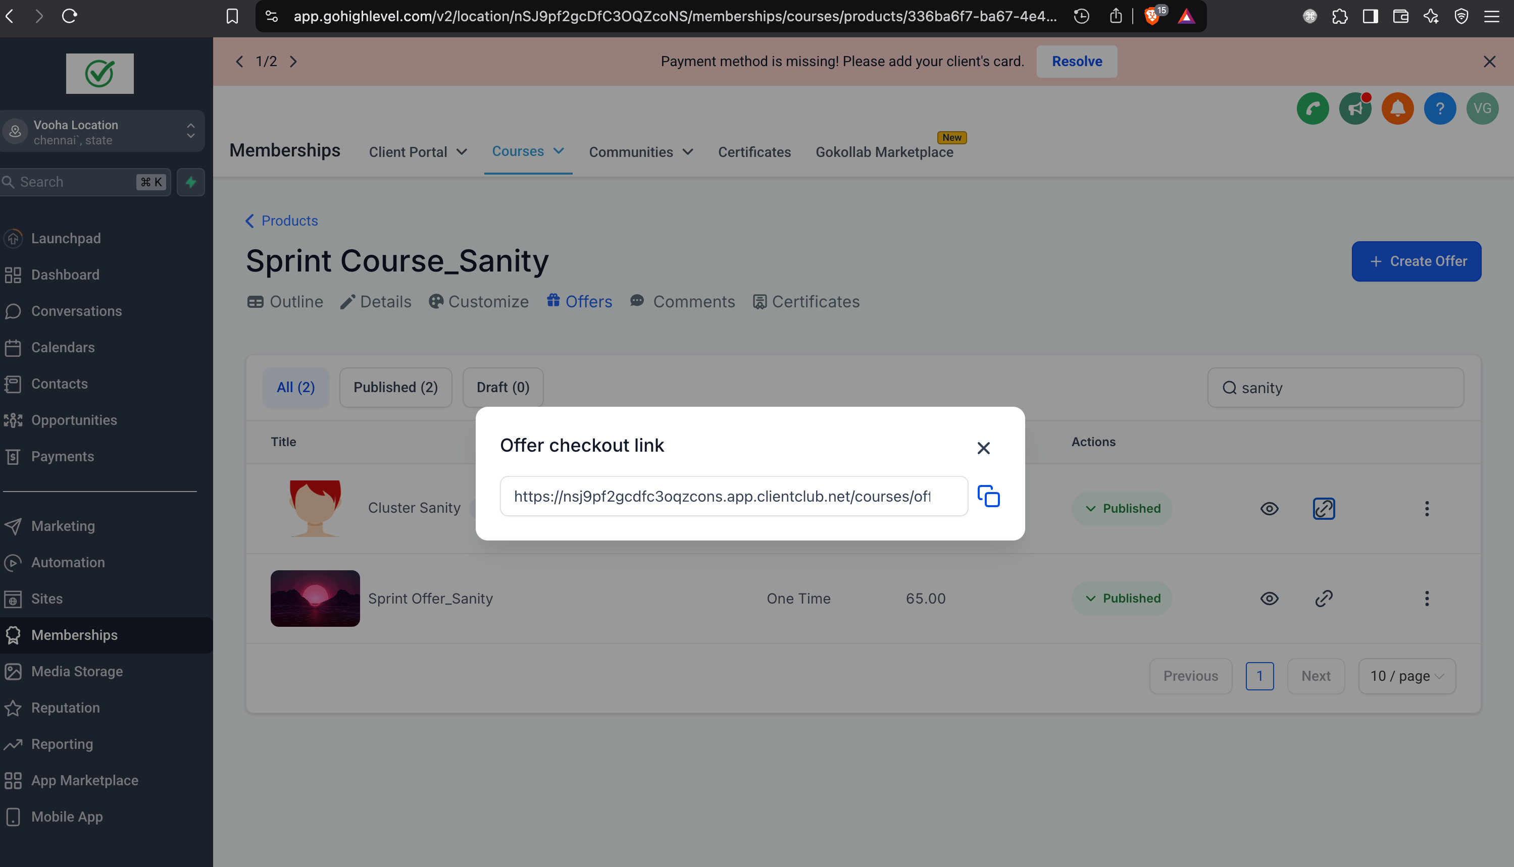Select the Draft (0) filter tab
This screenshot has width=1514, height=867.
point(502,387)
